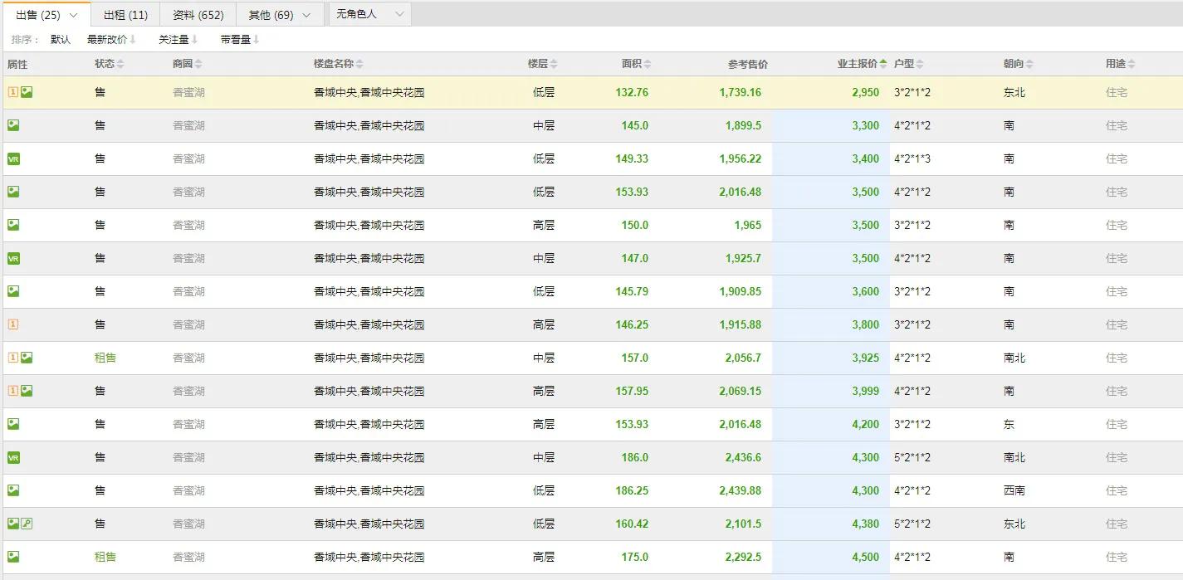Click the photo icon on the bottom 租售 listing

[x=13, y=556]
